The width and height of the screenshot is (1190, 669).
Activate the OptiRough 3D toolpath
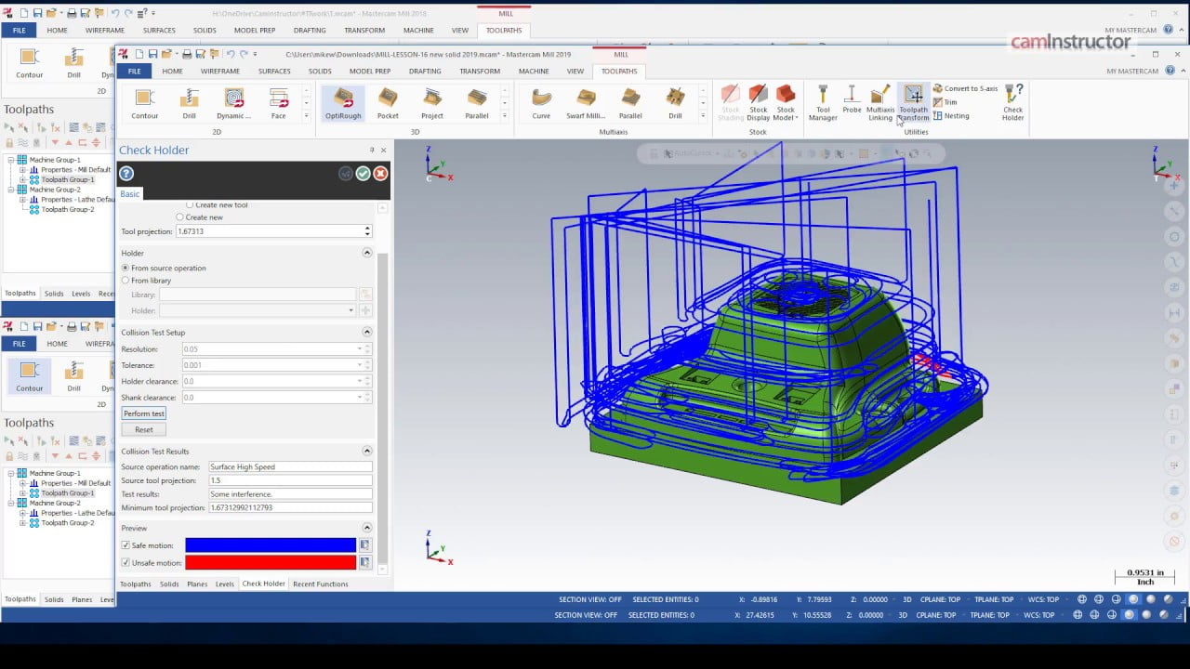[343, 103]
